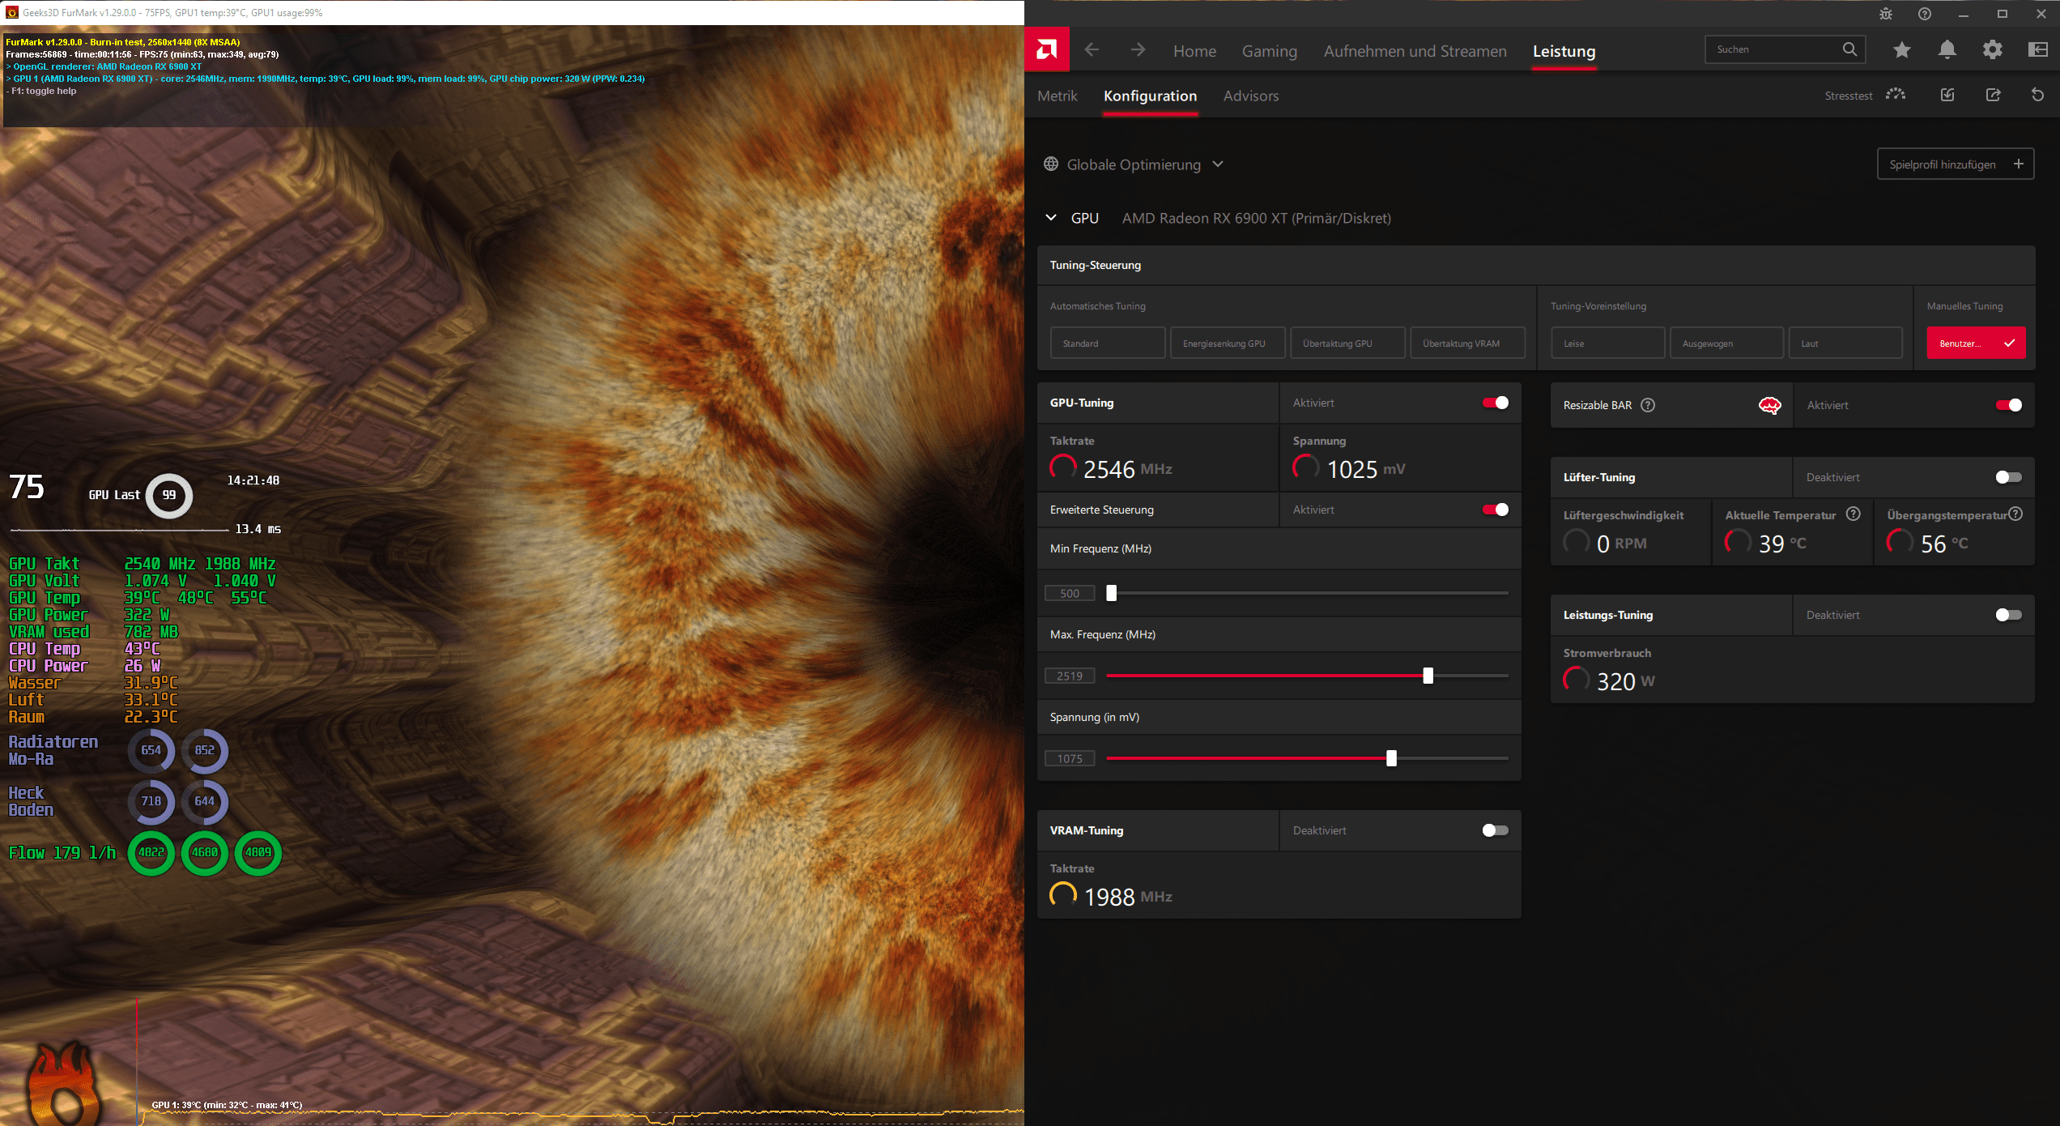This screenshot has width=2060, height=1126.
Task: Click the red brain icon in Resizable BAR
Action: coord(1770,405)
